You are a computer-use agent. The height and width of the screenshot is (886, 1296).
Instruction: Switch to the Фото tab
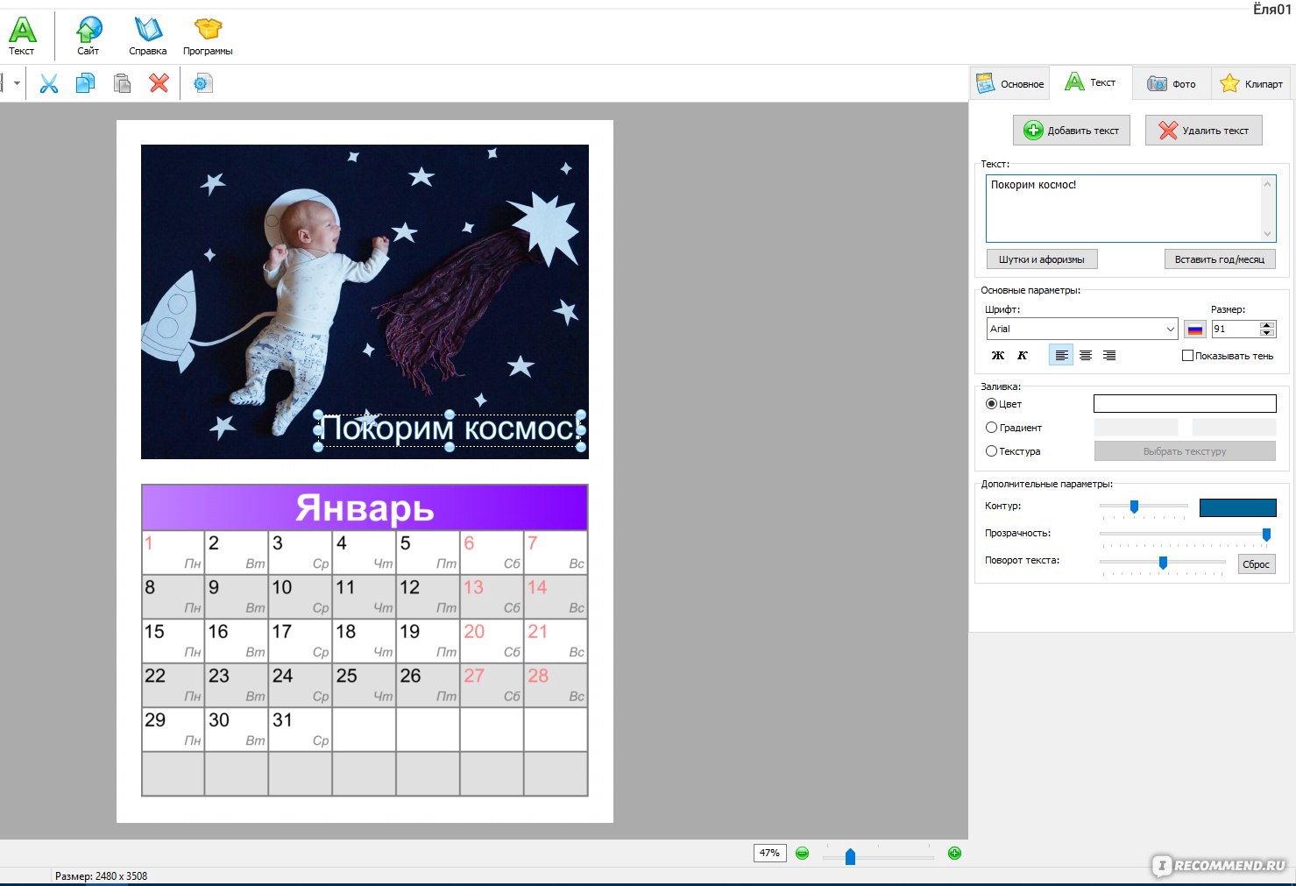[1172, 84]
